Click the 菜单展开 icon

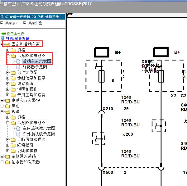2,23
